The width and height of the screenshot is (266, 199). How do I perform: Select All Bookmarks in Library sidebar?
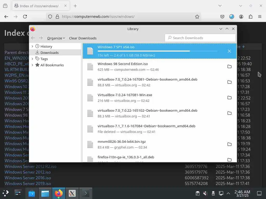click(x=55, y=65)
